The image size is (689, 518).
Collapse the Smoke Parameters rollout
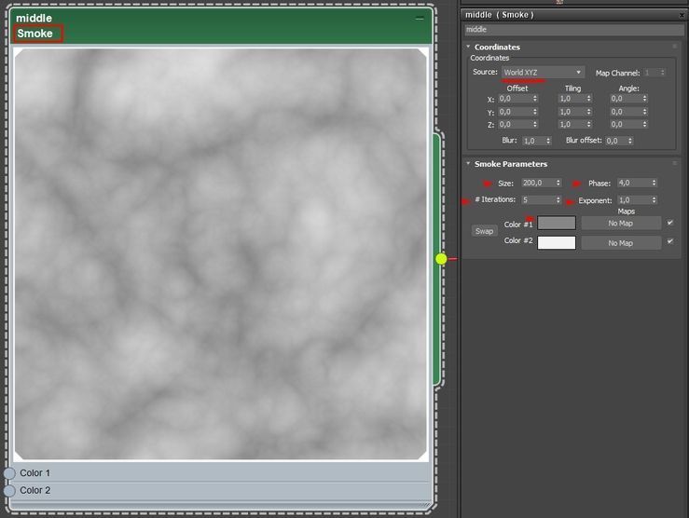click(x=468, y=163)
